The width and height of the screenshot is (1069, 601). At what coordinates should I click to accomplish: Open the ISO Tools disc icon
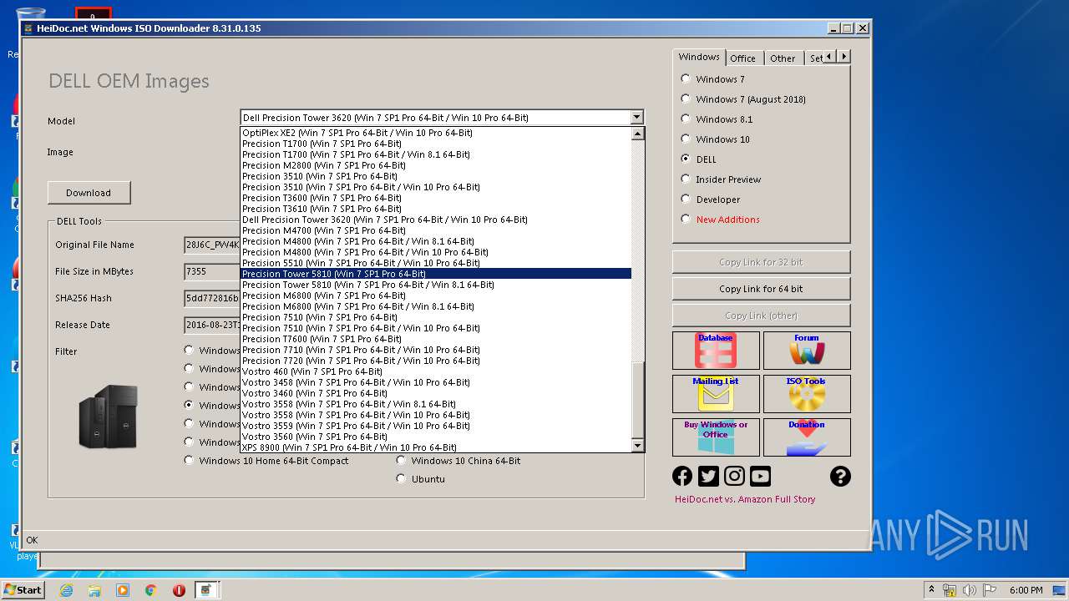(807, 394)
